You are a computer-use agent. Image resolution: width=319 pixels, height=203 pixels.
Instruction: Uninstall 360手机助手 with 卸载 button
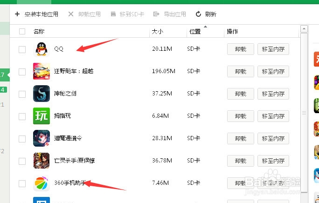point(241,183)
